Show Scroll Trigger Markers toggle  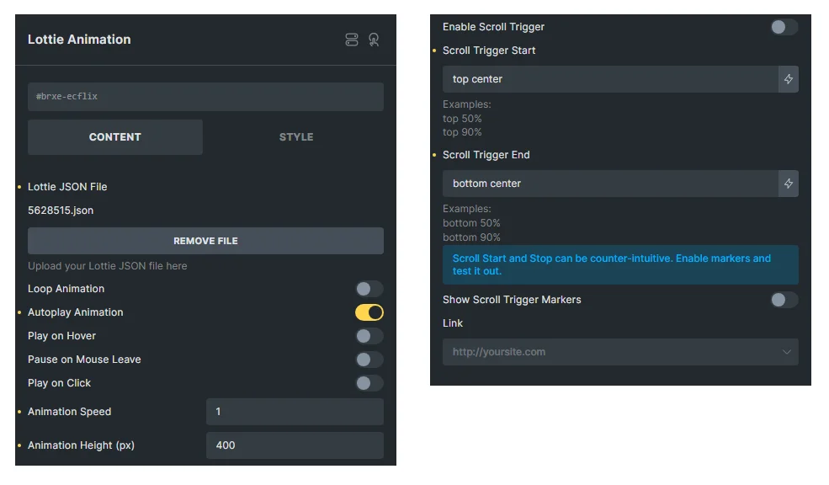(x=784, y=300)
